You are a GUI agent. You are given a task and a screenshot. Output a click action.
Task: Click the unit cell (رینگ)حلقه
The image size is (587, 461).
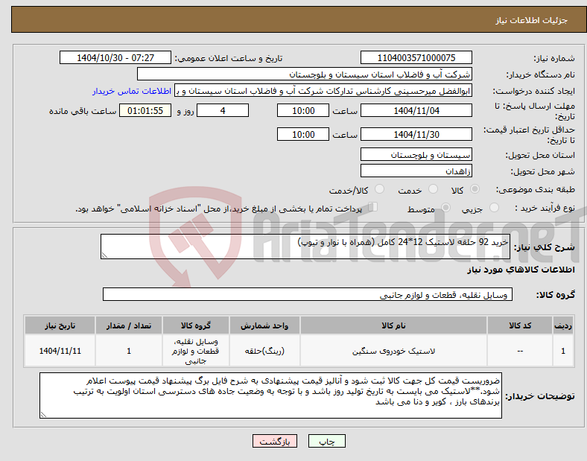[x=264, y=351]
